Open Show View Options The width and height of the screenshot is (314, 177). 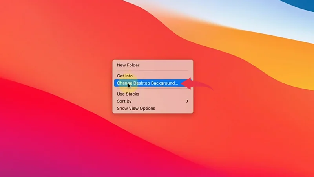click(x=136, y=108)
